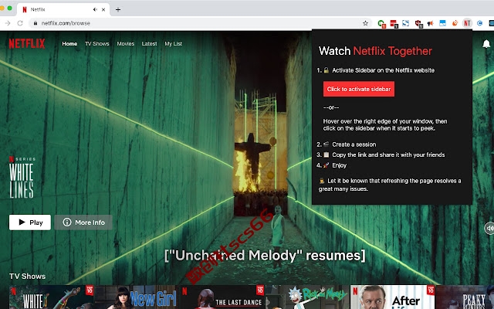
Task: Open the Peaky Blinders thumbnail
Action: point(465,297)
